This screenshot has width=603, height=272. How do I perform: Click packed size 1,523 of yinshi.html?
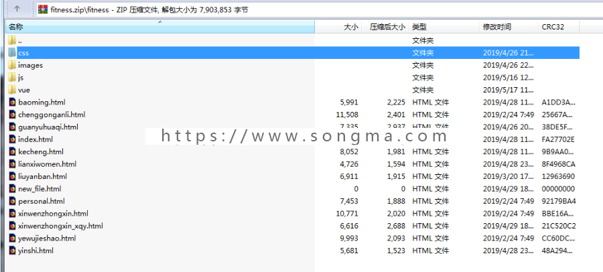click(x=396, y=251)
